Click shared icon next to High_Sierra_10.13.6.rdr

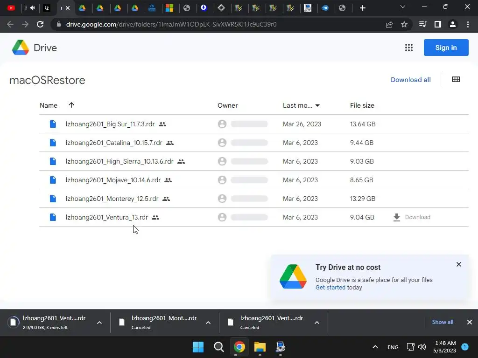click(181, 161)
